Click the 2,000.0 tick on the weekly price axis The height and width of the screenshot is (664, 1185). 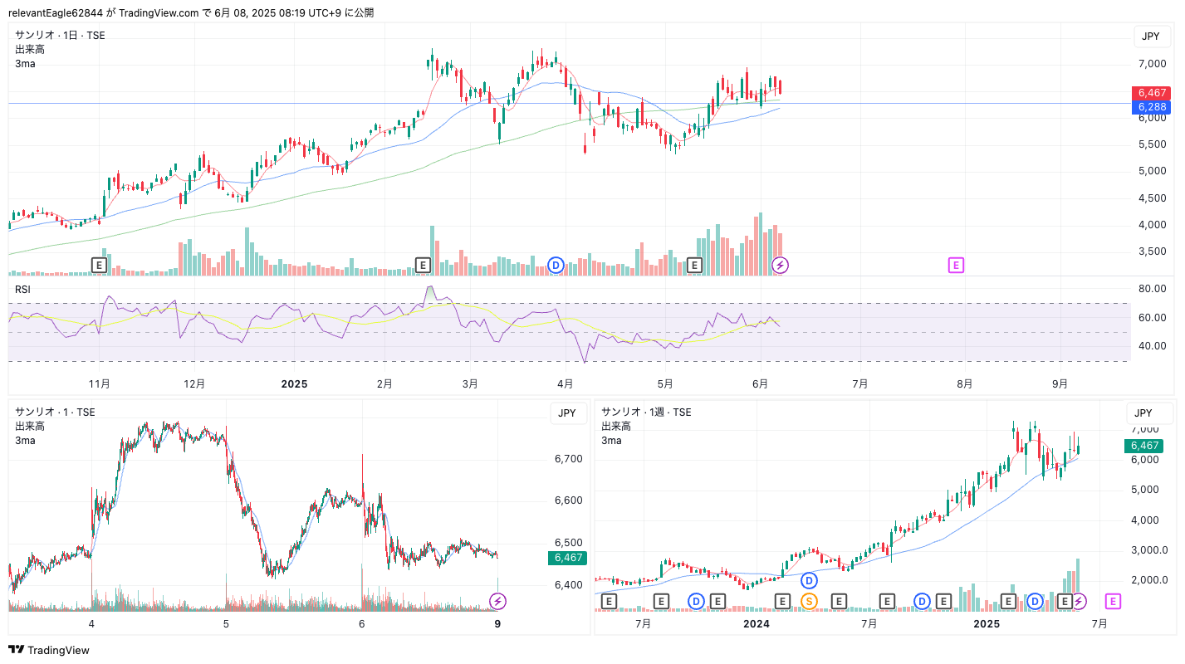(1148, 580)
